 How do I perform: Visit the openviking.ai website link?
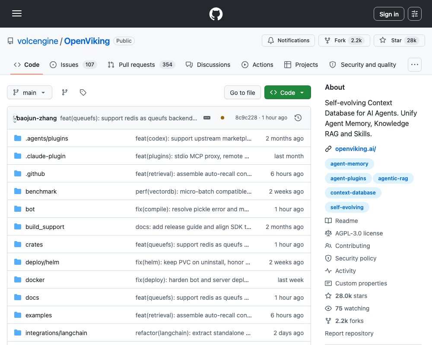pyautogui.click(x=356, y=149)
